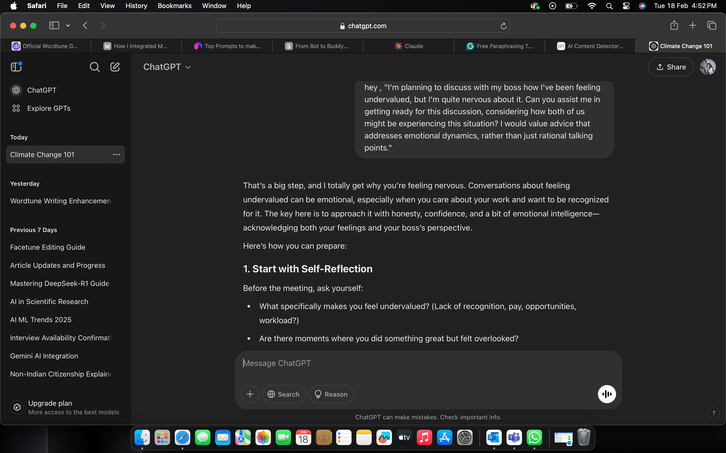The height and width of the screenshot is (453, 726).
Task: Switch to the Official Wordtune tab
Action: (x=45, y=46)
